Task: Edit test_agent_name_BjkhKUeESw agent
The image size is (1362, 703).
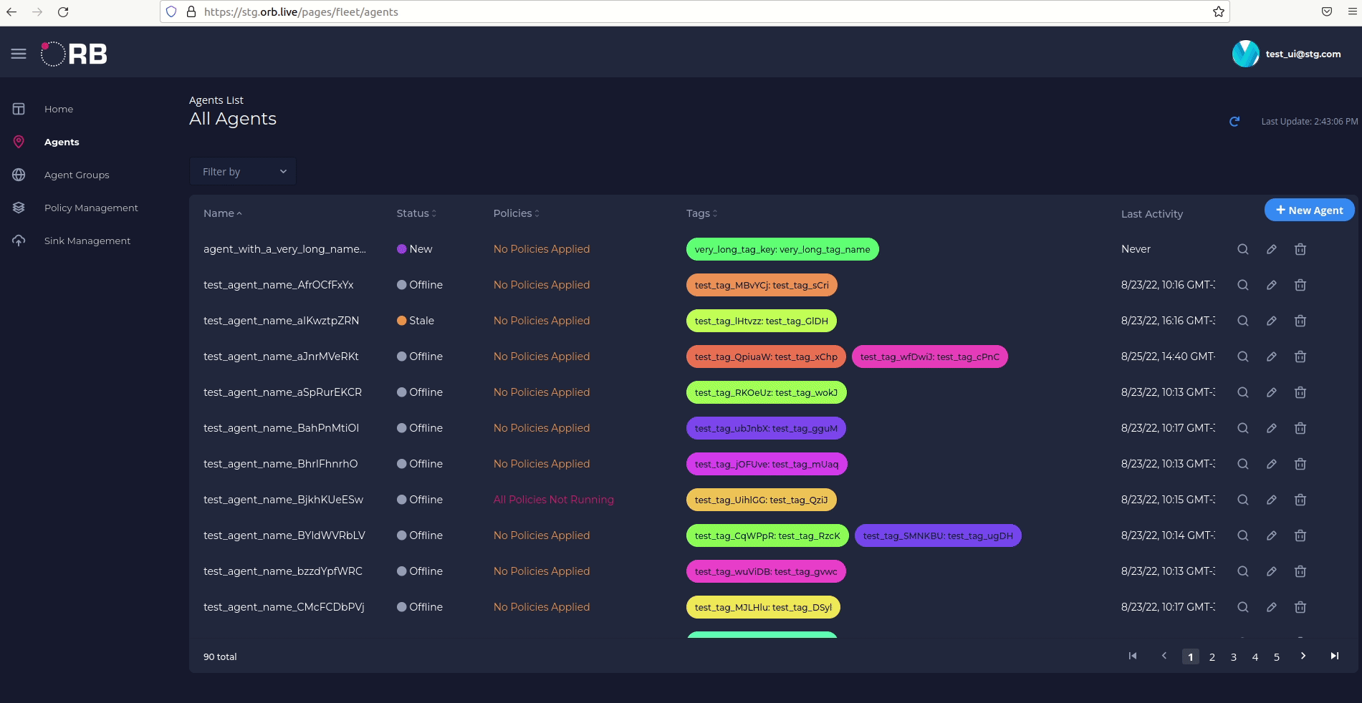Action: click(x=1272, y=500)
